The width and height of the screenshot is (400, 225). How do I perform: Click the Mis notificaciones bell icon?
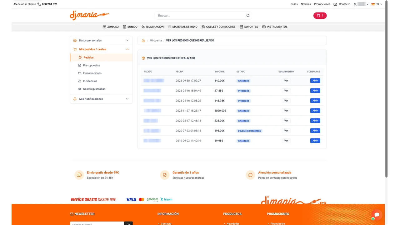[x=75, y=99]
